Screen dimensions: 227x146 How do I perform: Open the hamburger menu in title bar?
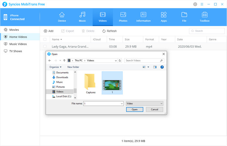202,4
